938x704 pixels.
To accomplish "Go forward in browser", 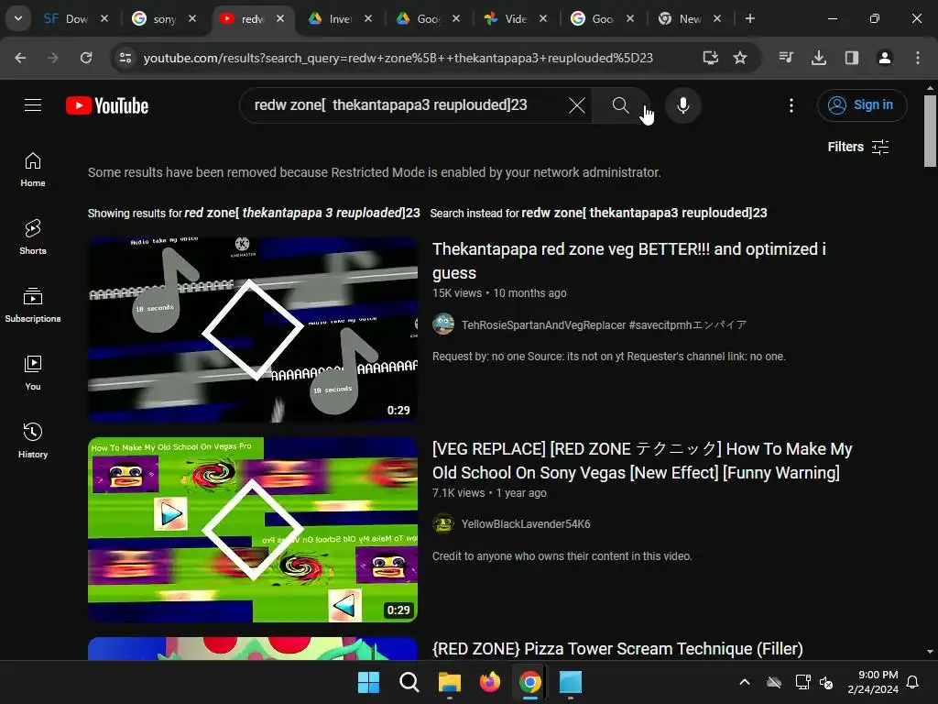I will click(52, 58).
